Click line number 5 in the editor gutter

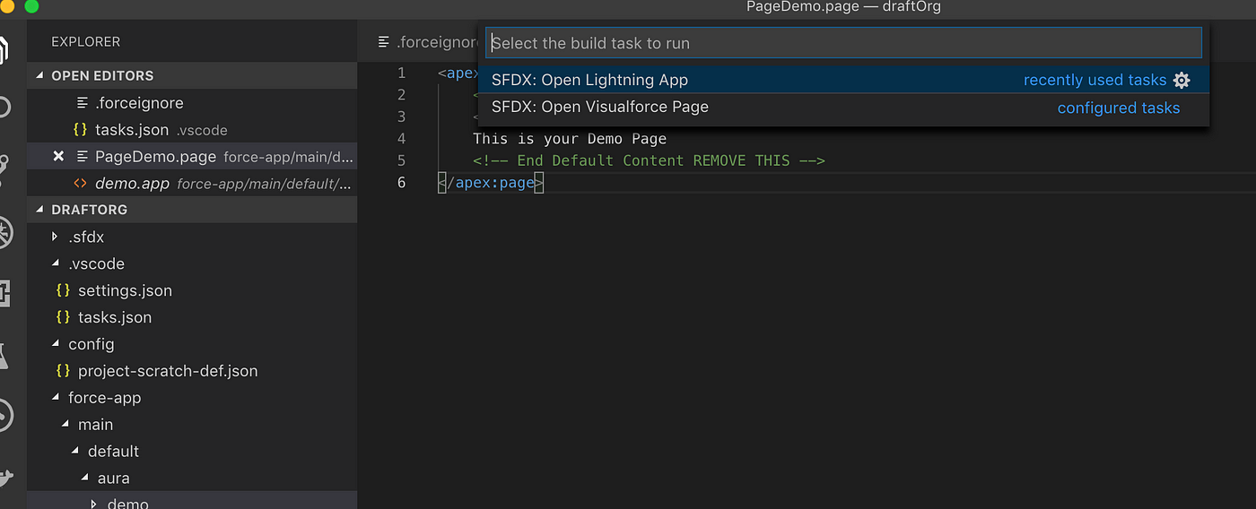[400, 160]
